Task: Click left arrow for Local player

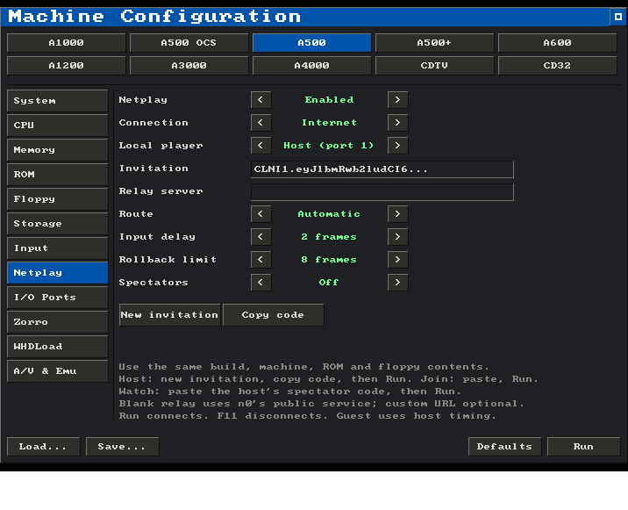Action: click(x=260, y=146)
